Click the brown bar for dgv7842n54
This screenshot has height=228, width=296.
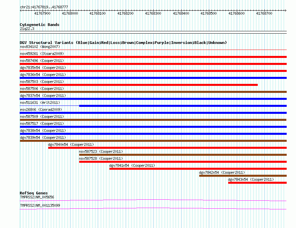click(x=243, y=176)
